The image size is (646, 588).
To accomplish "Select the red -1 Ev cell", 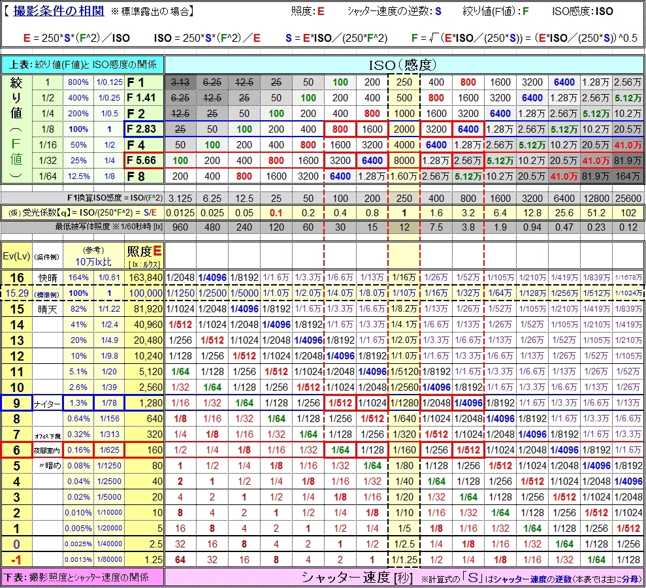I will click(x=17, y=560).
